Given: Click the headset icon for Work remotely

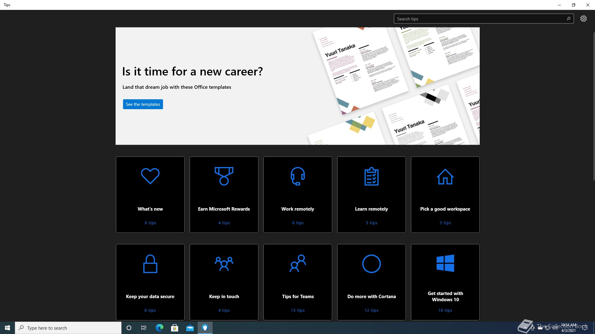Looking at the screenshot, I should [297, 176].
